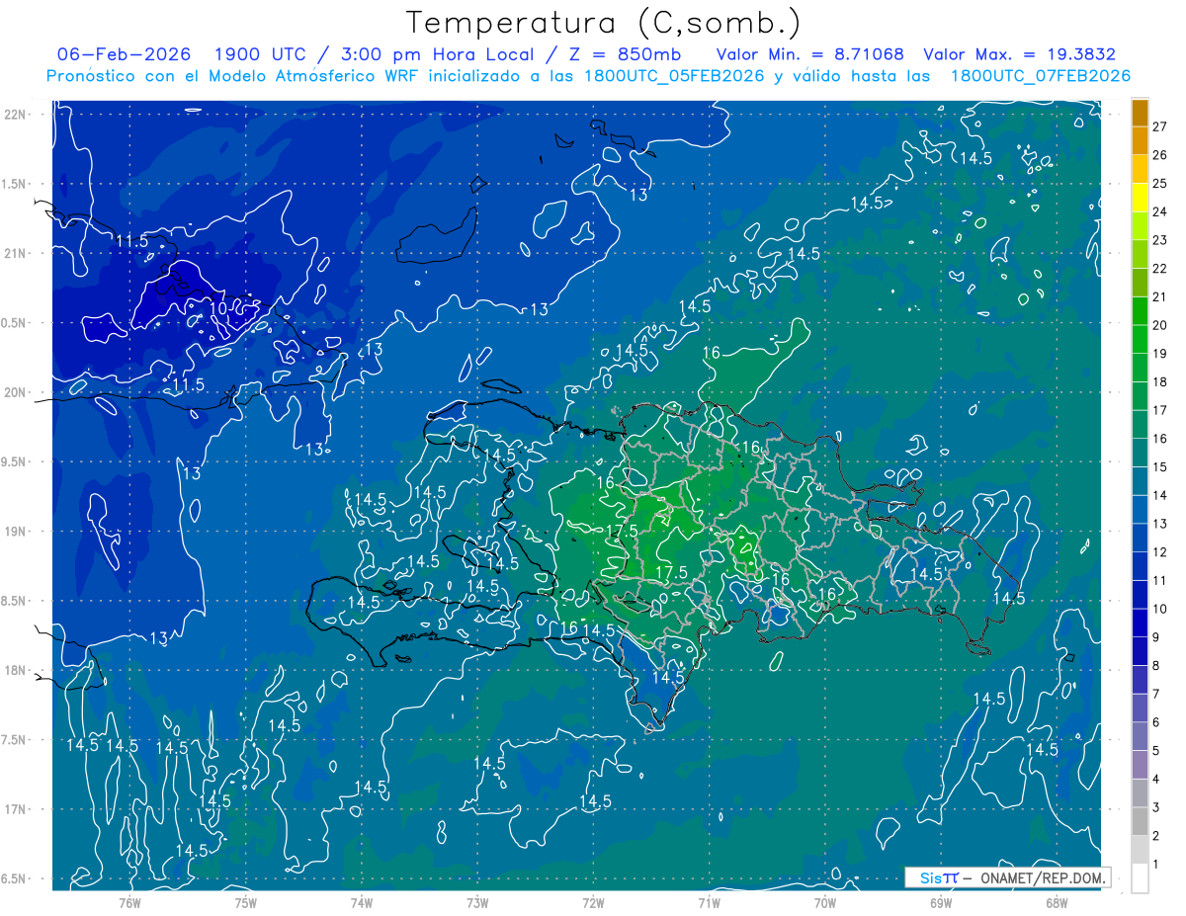Image resolution: width=1186 pixels, height=916 pixels.
Task: Select the date "06-Feb-2026" in header
Action: point(124,54)
